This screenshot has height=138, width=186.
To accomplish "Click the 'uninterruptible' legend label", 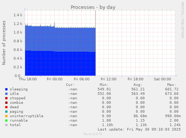I will (x=27, y=116).
